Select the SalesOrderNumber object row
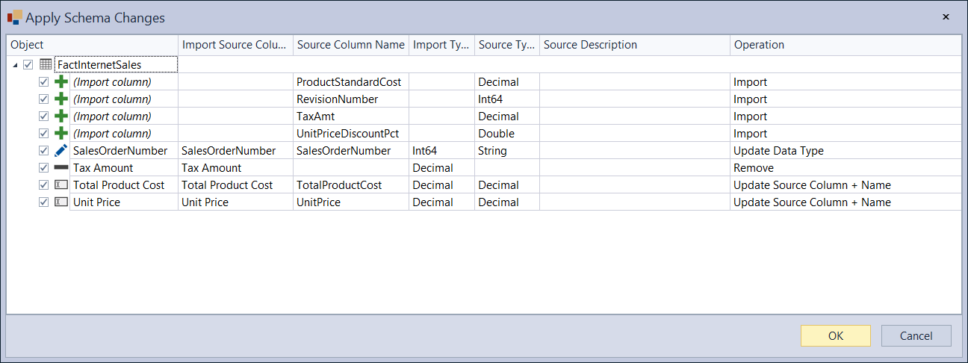The height and width of the screenshot is (363, 968). tap(120, 151)
